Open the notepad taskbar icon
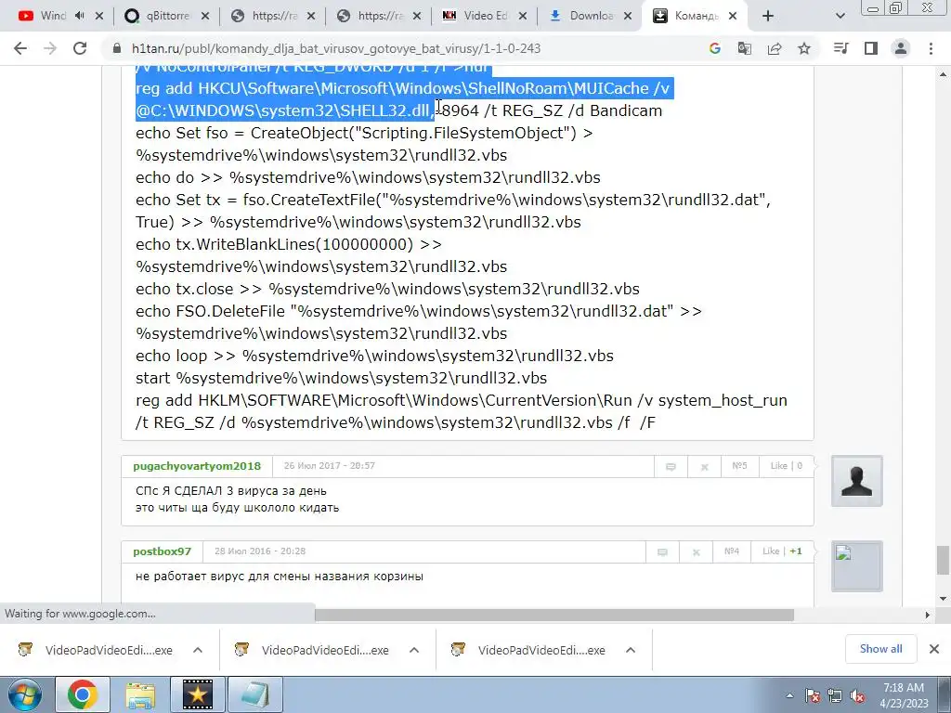Viewport: 951px width, 713px height. click(x=255, y=694)
